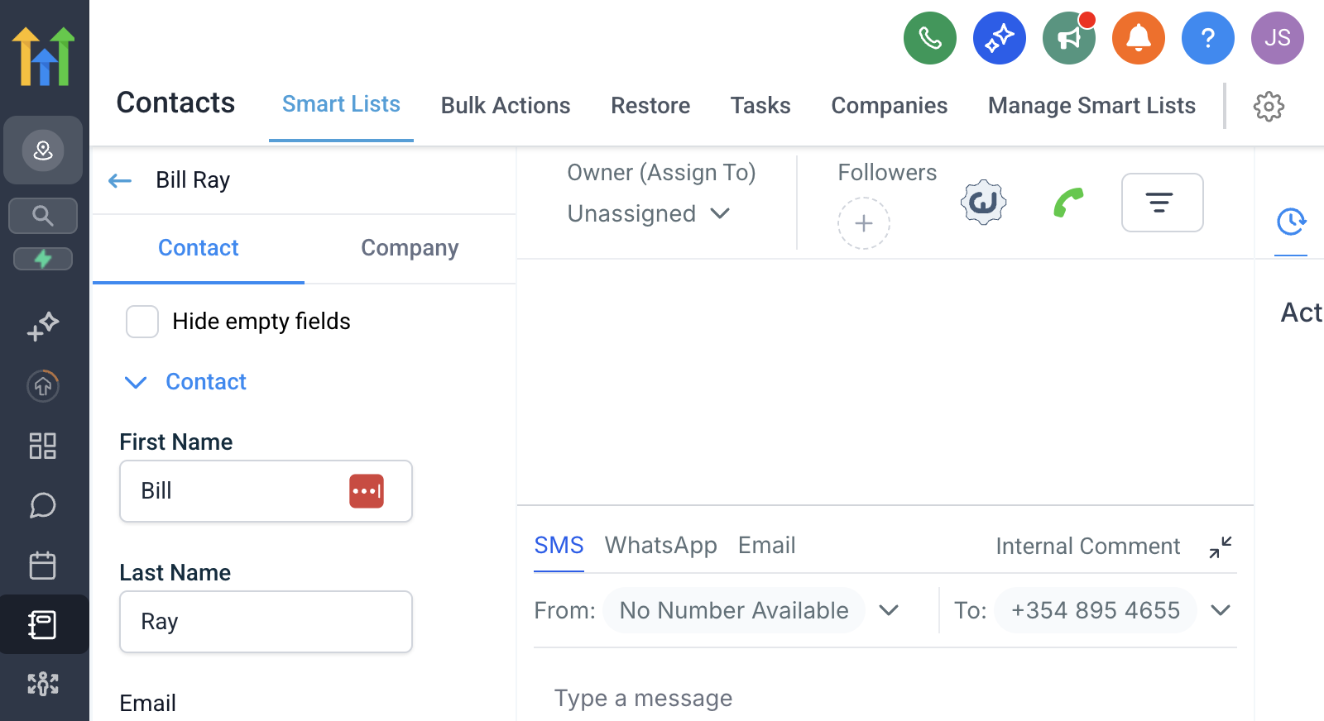Open Calendars icon in sidebar
Viewport: 1324px width, 721px height.
coord(43,566)
